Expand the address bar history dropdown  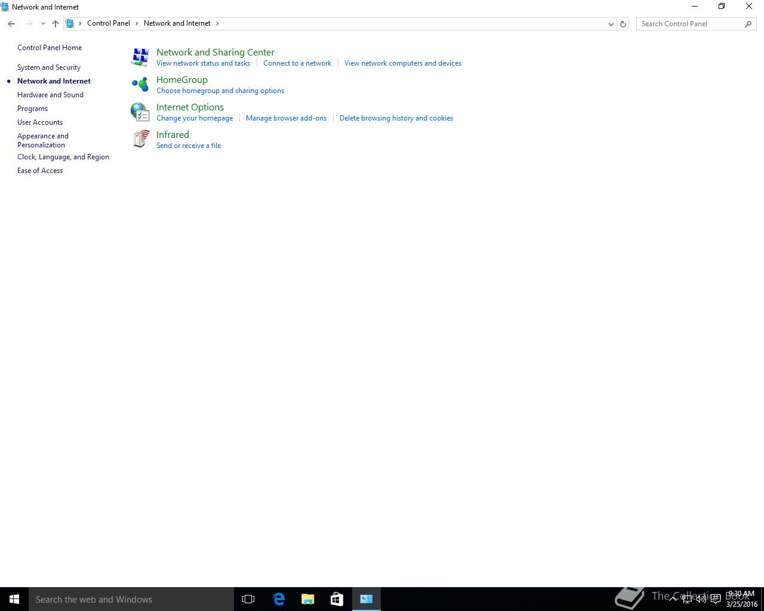(611, 24)
